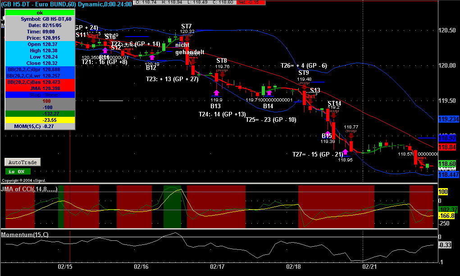
Task: Click the 'BB(20,2,C)Lwr 120.257' row
Action: (40, 76)
